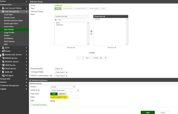The width and height of the screenshot is (178, 114).
Task: Click the Save button
Action: click(x=148, y=113)
